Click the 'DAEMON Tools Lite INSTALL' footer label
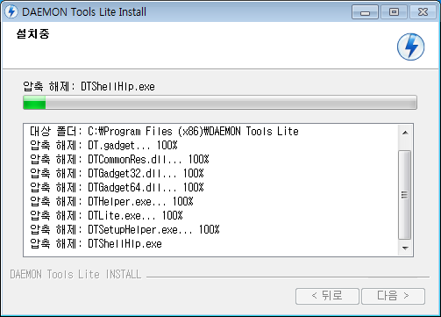Viewport: 441px width, 317px height. click(x=75, y=275)
